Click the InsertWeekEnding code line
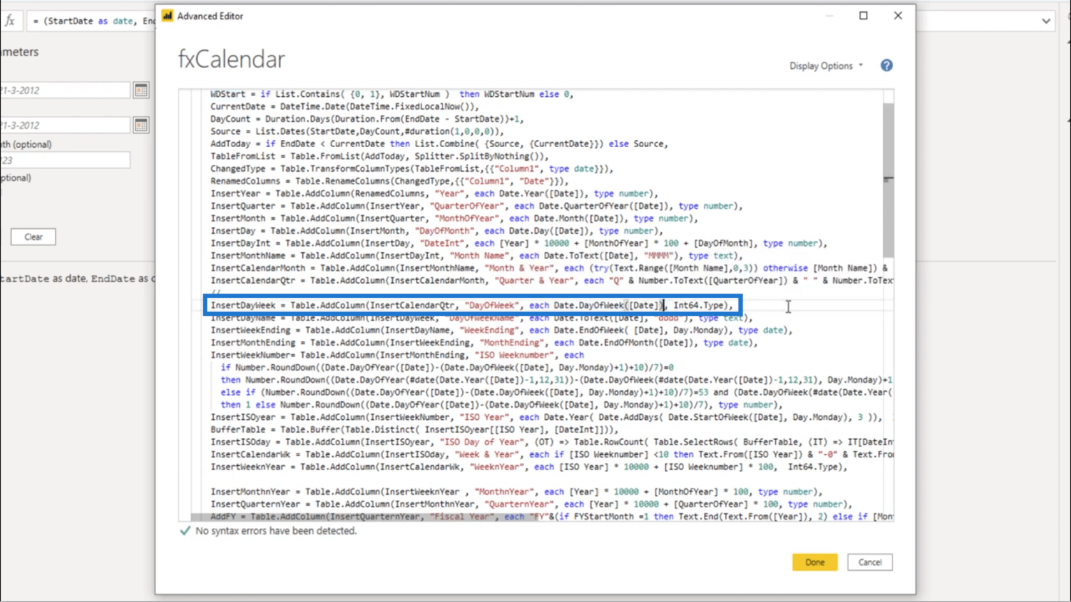 tap(501, 330)
